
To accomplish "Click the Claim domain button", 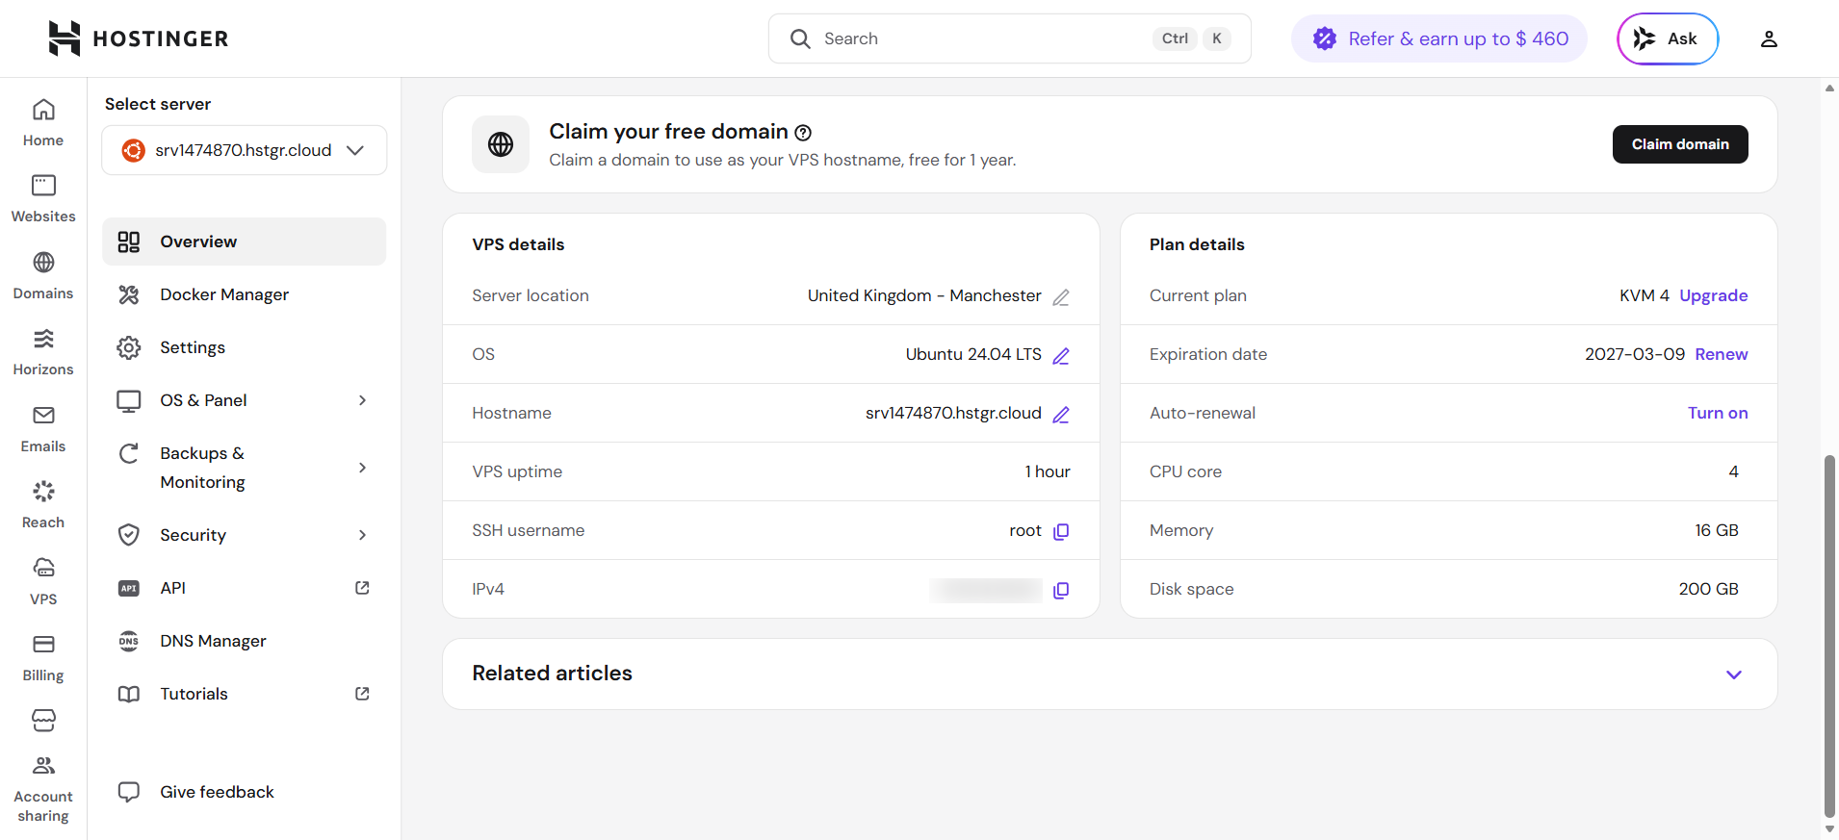I will pos(1680,144).
